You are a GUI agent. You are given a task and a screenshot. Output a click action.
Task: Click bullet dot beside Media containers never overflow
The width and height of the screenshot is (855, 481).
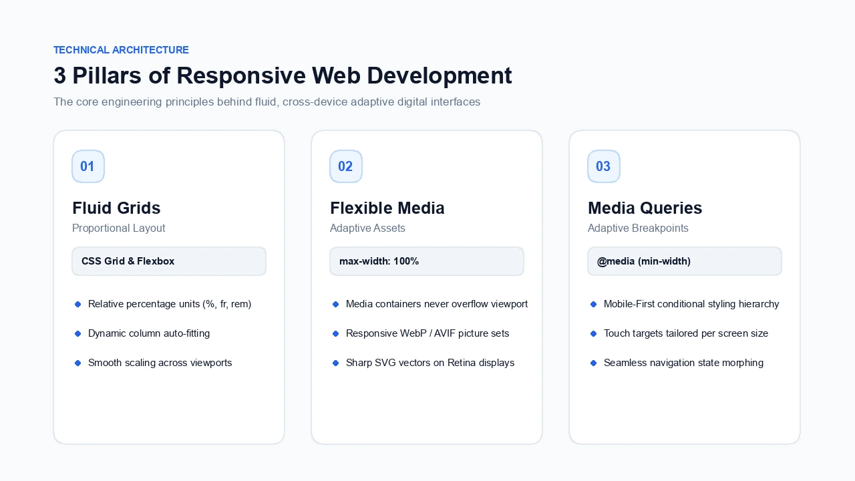click(335, 304)
